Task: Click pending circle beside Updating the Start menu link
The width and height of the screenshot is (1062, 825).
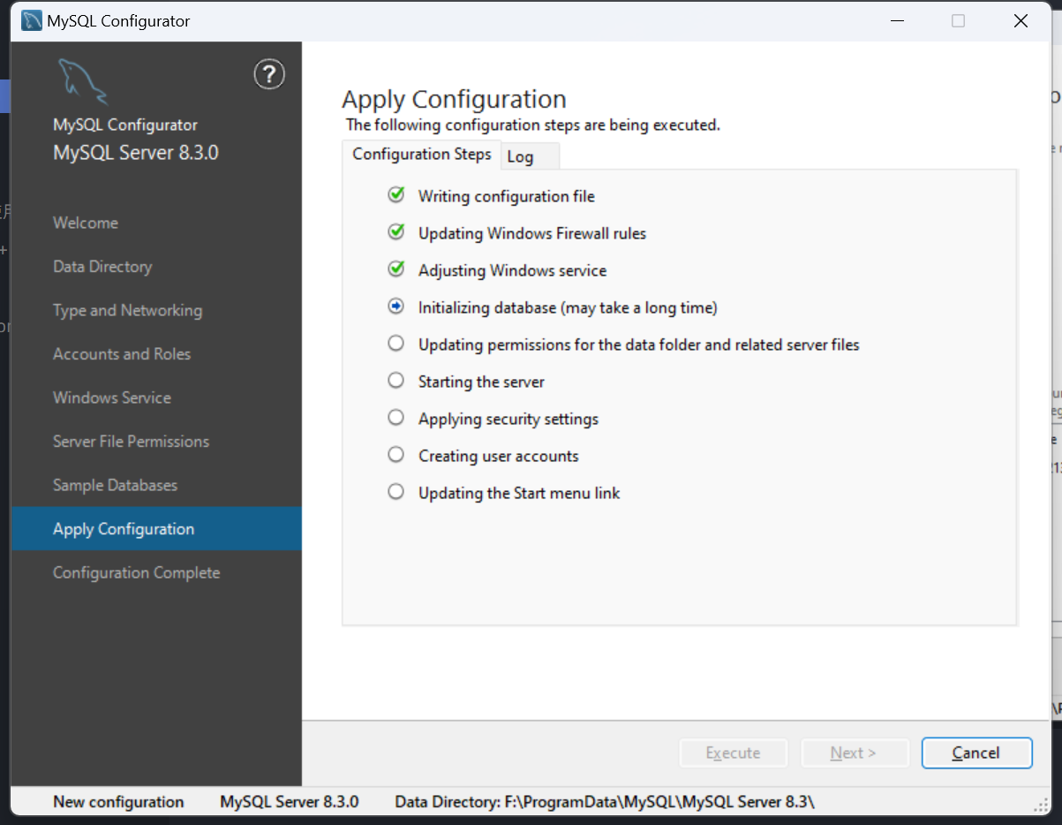Action: pos(396,491)
